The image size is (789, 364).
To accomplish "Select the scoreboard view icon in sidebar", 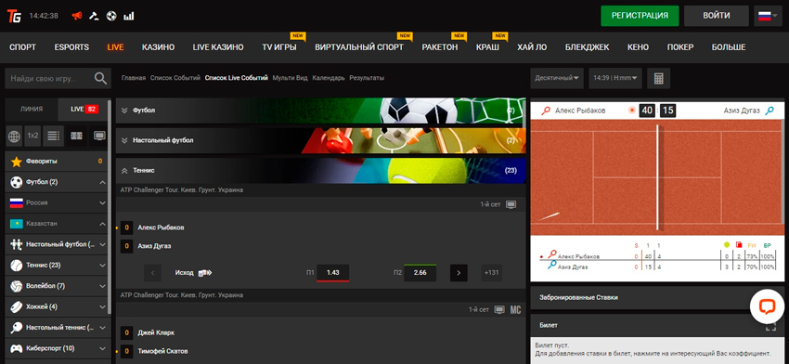I will click(76, 136).
